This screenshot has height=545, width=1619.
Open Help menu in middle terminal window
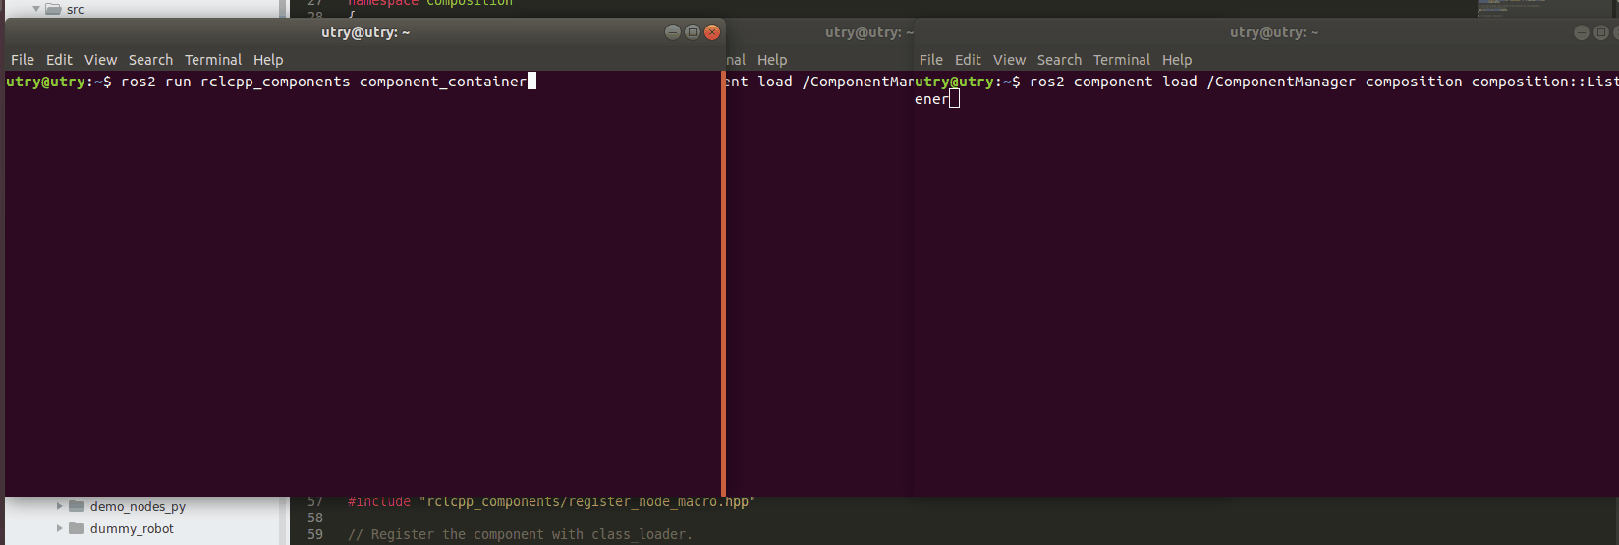772,60
